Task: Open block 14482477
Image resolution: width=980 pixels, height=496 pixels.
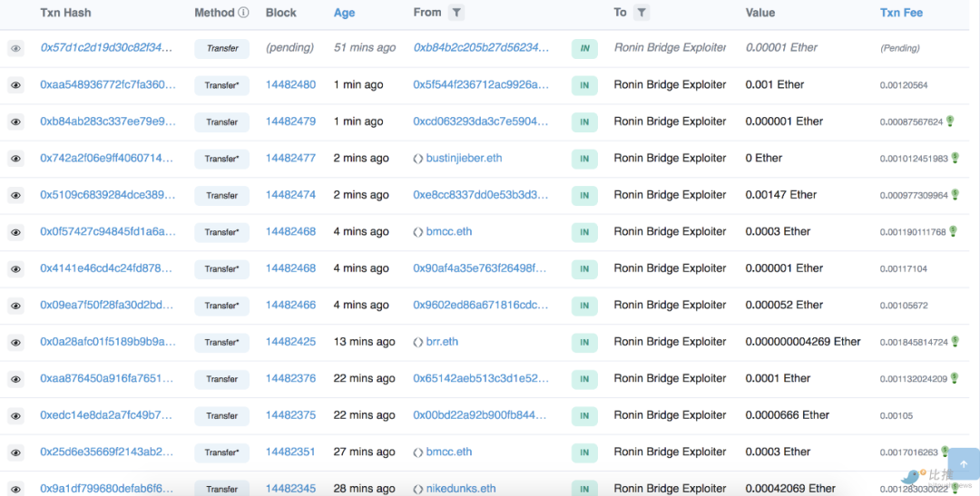Action: point(290,158)
